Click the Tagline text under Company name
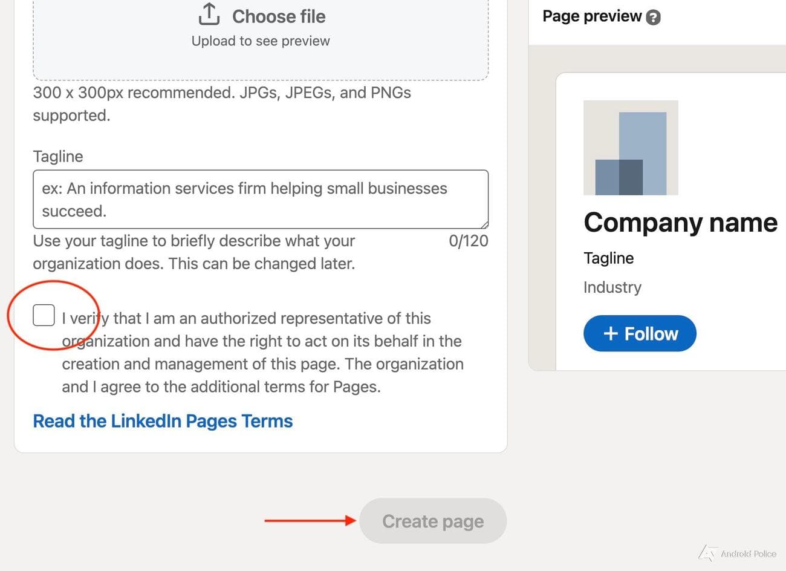The width and height of the screenshot is (786, 571). (x=608, y=258)
